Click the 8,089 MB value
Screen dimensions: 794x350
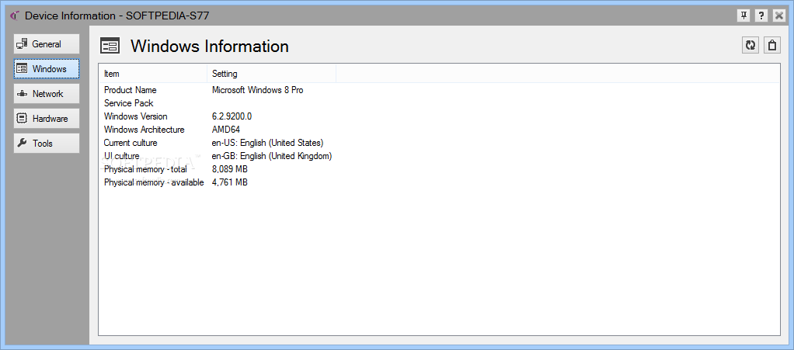(229, 169)
